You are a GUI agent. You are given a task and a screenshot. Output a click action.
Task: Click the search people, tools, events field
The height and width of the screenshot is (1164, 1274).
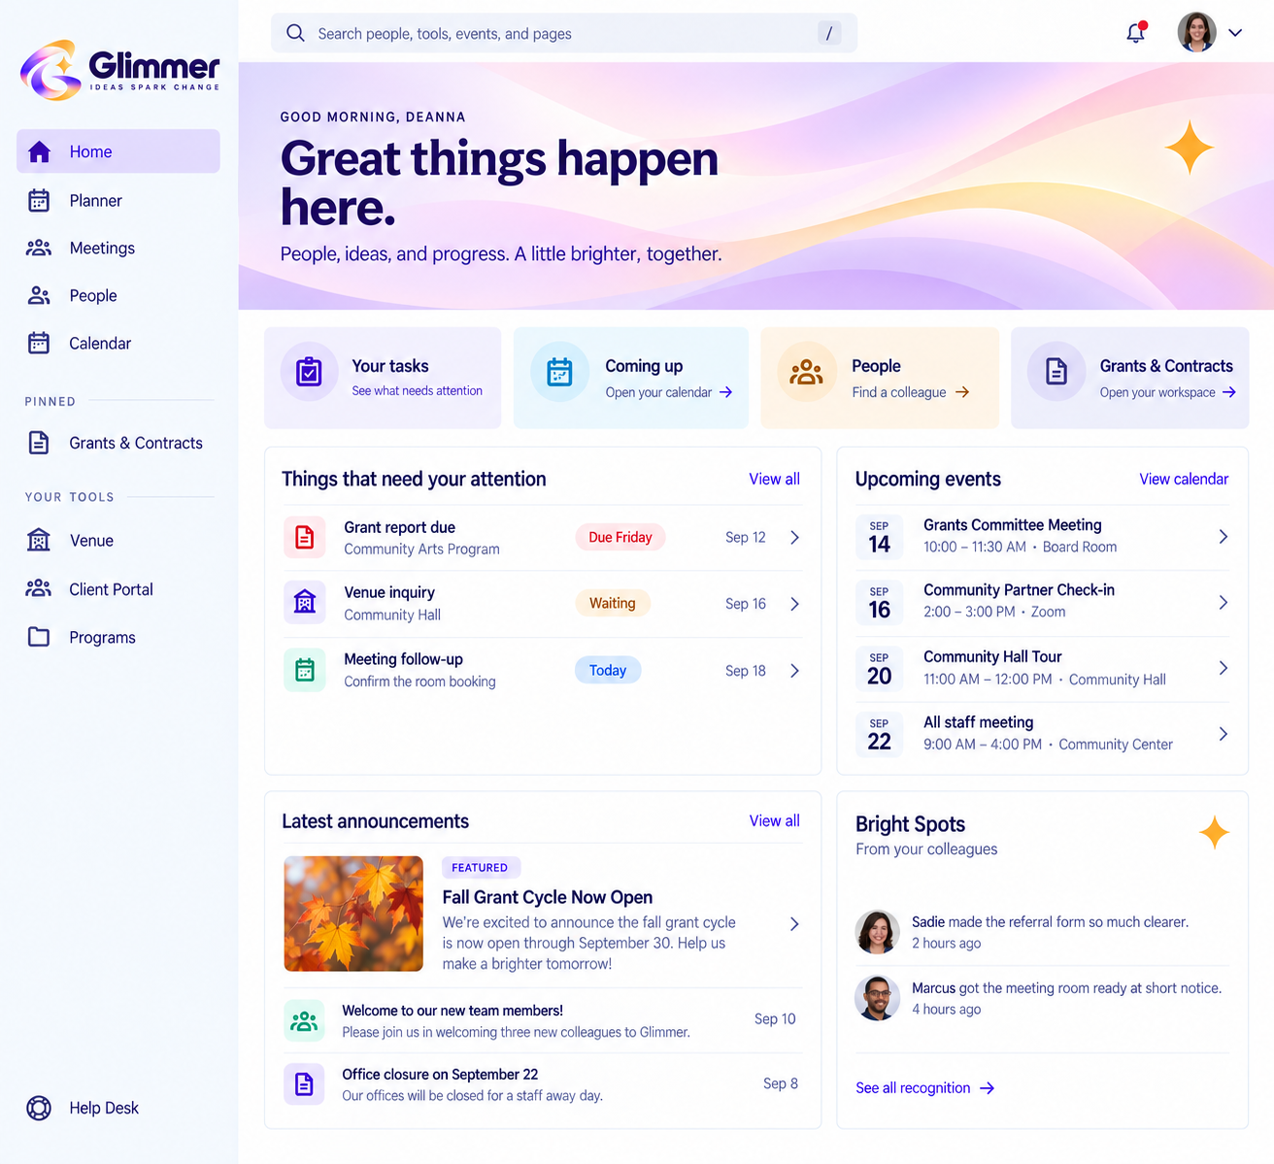pyautogui.click(x=564, y=33)
